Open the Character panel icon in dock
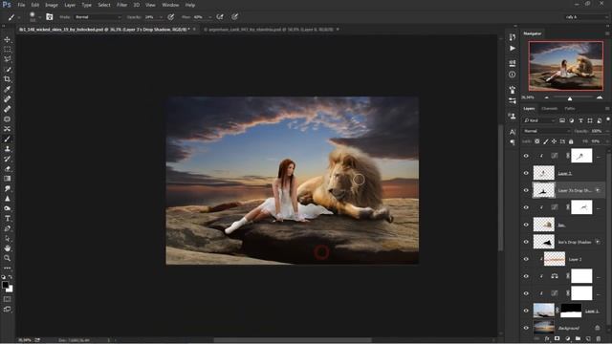 (x=513, y=132)
